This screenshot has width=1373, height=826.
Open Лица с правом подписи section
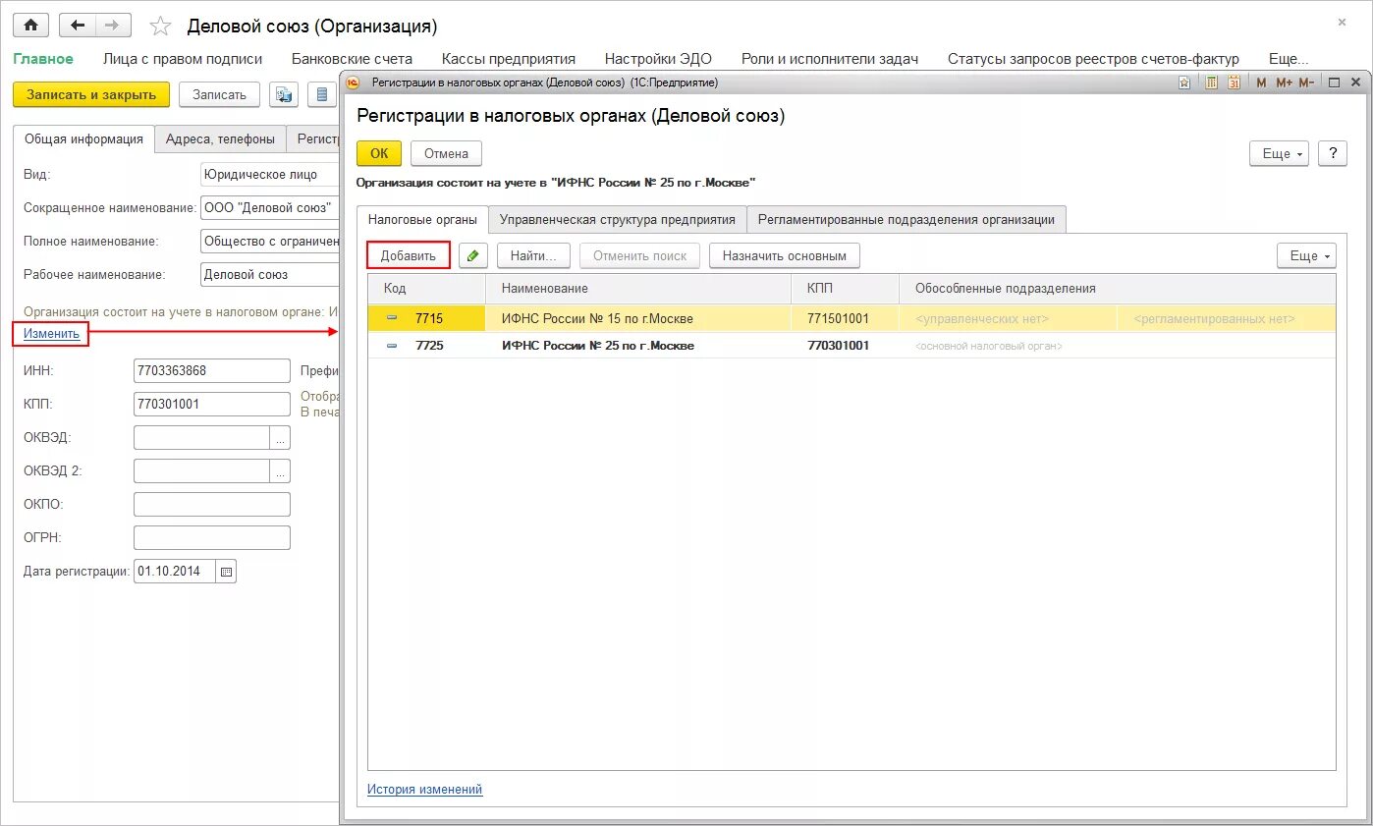point(183,59)
